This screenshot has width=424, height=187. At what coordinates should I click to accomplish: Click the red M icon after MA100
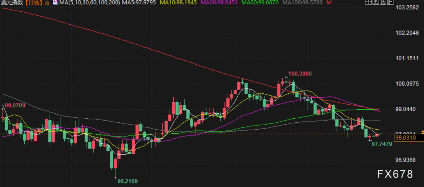(x=329, y=3)
